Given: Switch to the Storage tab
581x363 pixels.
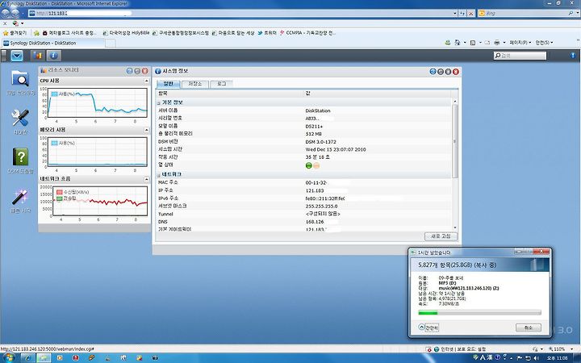Looking at the screenshot, I should click(x=195, y=84).
